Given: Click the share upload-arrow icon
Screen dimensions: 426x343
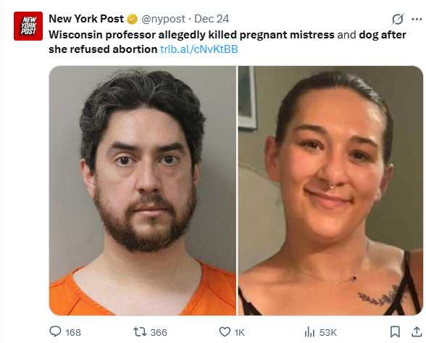Looking at the screenshot, I should point(417,332).
